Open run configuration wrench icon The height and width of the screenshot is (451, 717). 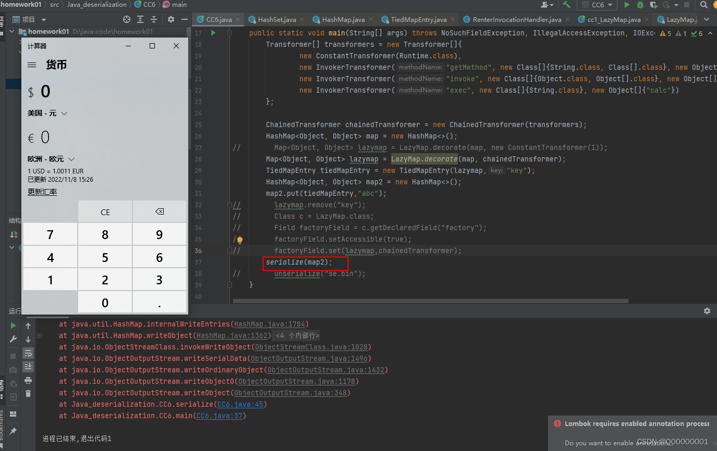[x=14, y=339]
